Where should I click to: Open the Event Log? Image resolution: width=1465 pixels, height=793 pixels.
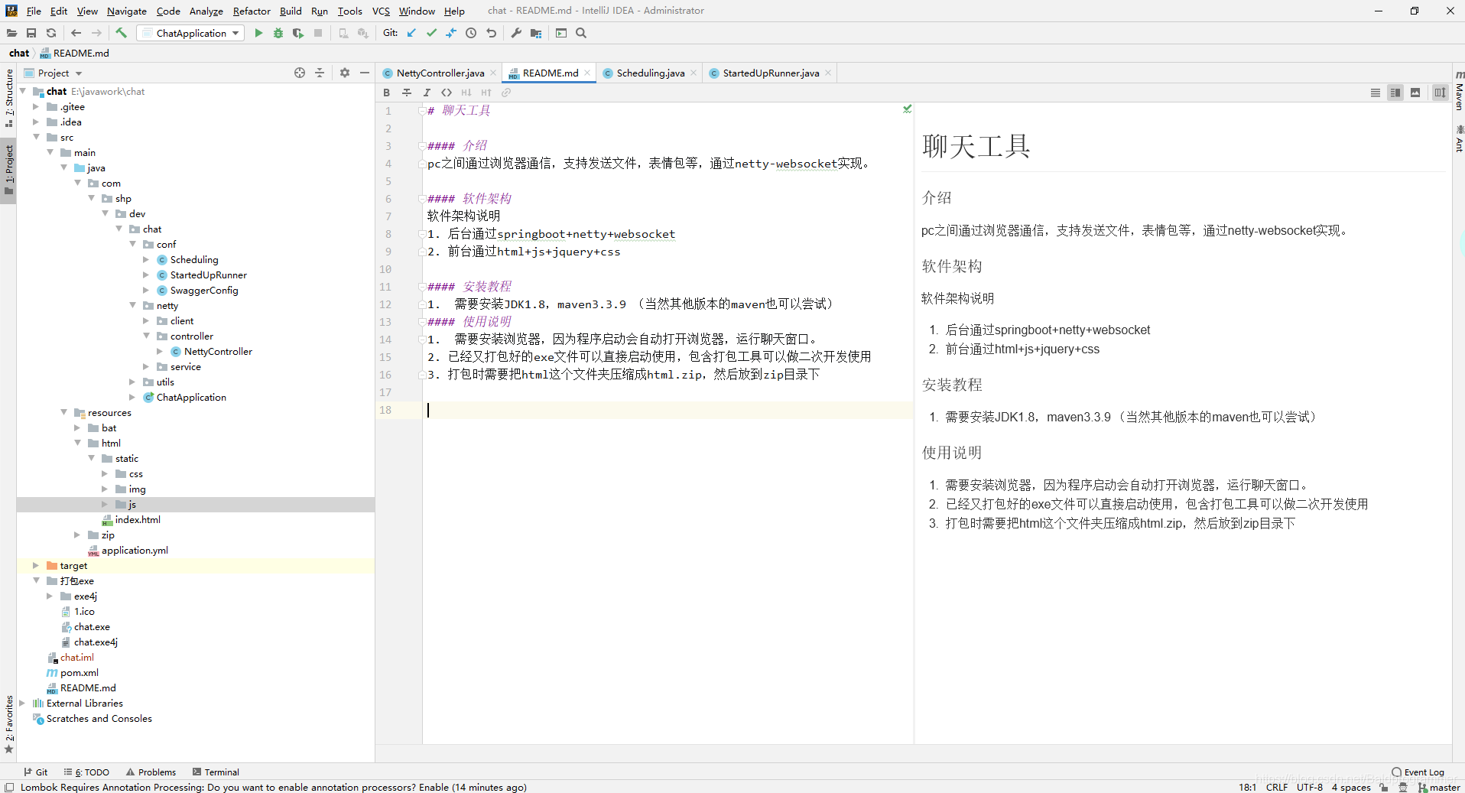[1418, 772]
